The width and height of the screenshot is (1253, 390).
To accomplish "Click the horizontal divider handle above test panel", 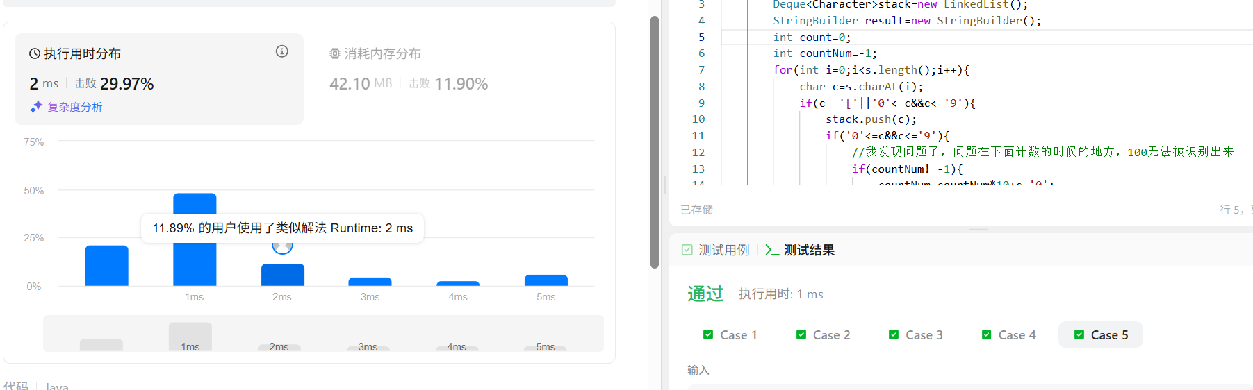I will click(978, 229).
